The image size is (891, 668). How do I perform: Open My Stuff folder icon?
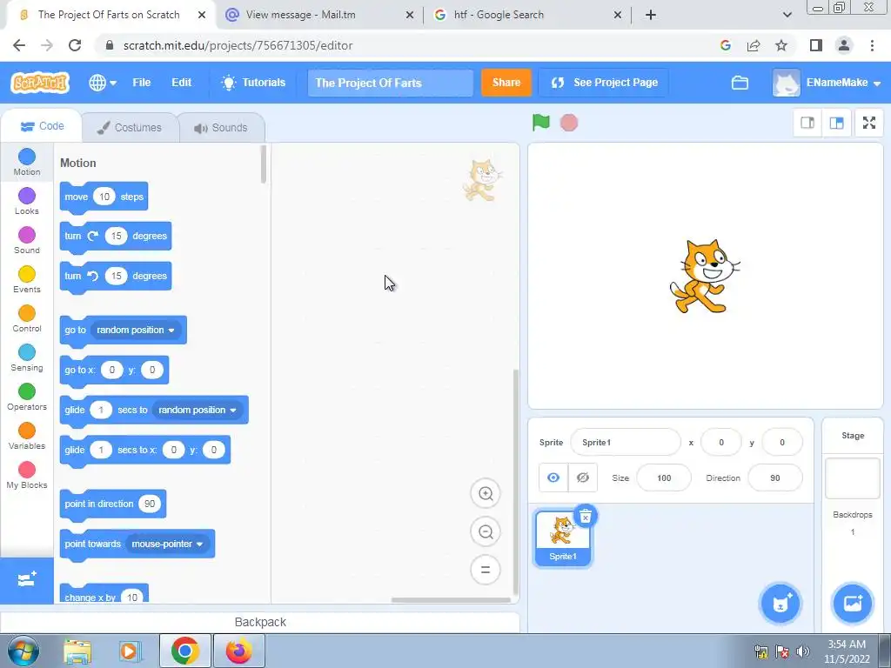point(740,83)
